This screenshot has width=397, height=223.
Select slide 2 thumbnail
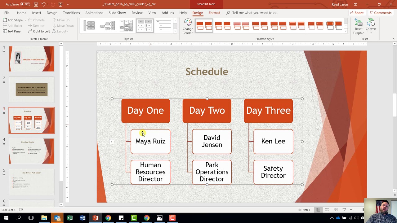(31, 89)
